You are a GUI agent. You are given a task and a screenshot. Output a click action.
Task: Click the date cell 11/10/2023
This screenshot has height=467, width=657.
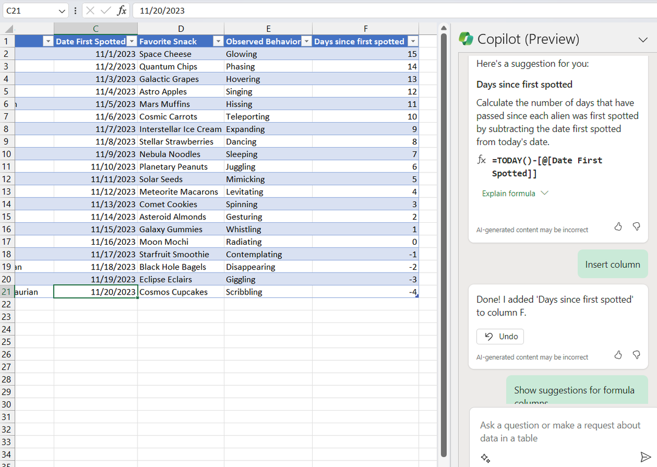coord(95,166)
